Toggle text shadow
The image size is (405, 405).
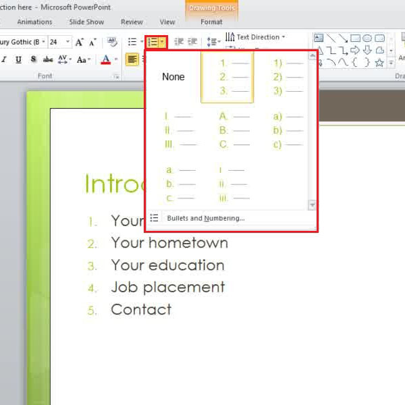33,59
